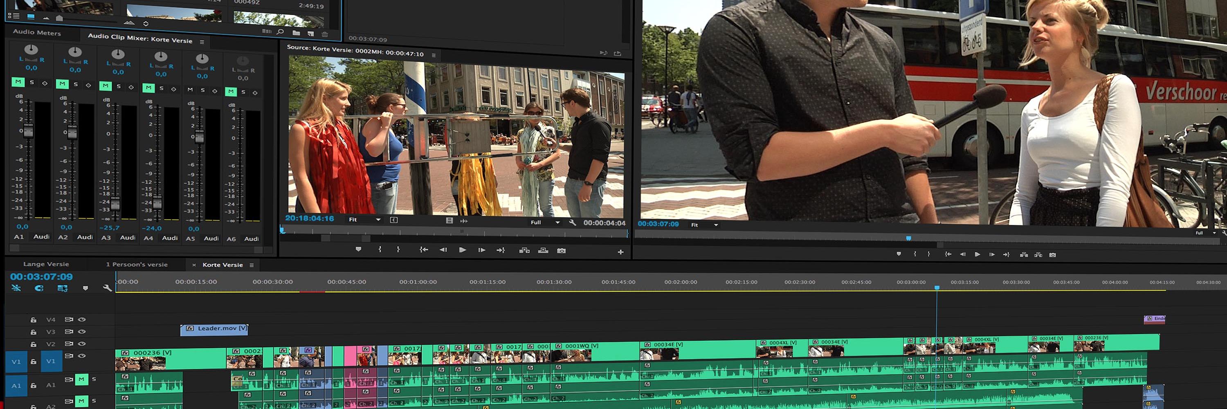Image resolution: width=1227 pixels, height=409 pixels.
Task: Click the Find magnifier in Project panel
Action: pos(281,32)
